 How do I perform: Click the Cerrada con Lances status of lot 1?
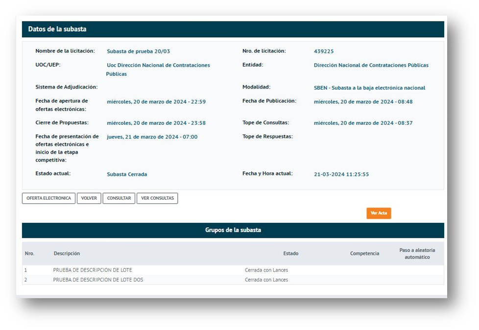pyautogui.click(x=266, y=270)
